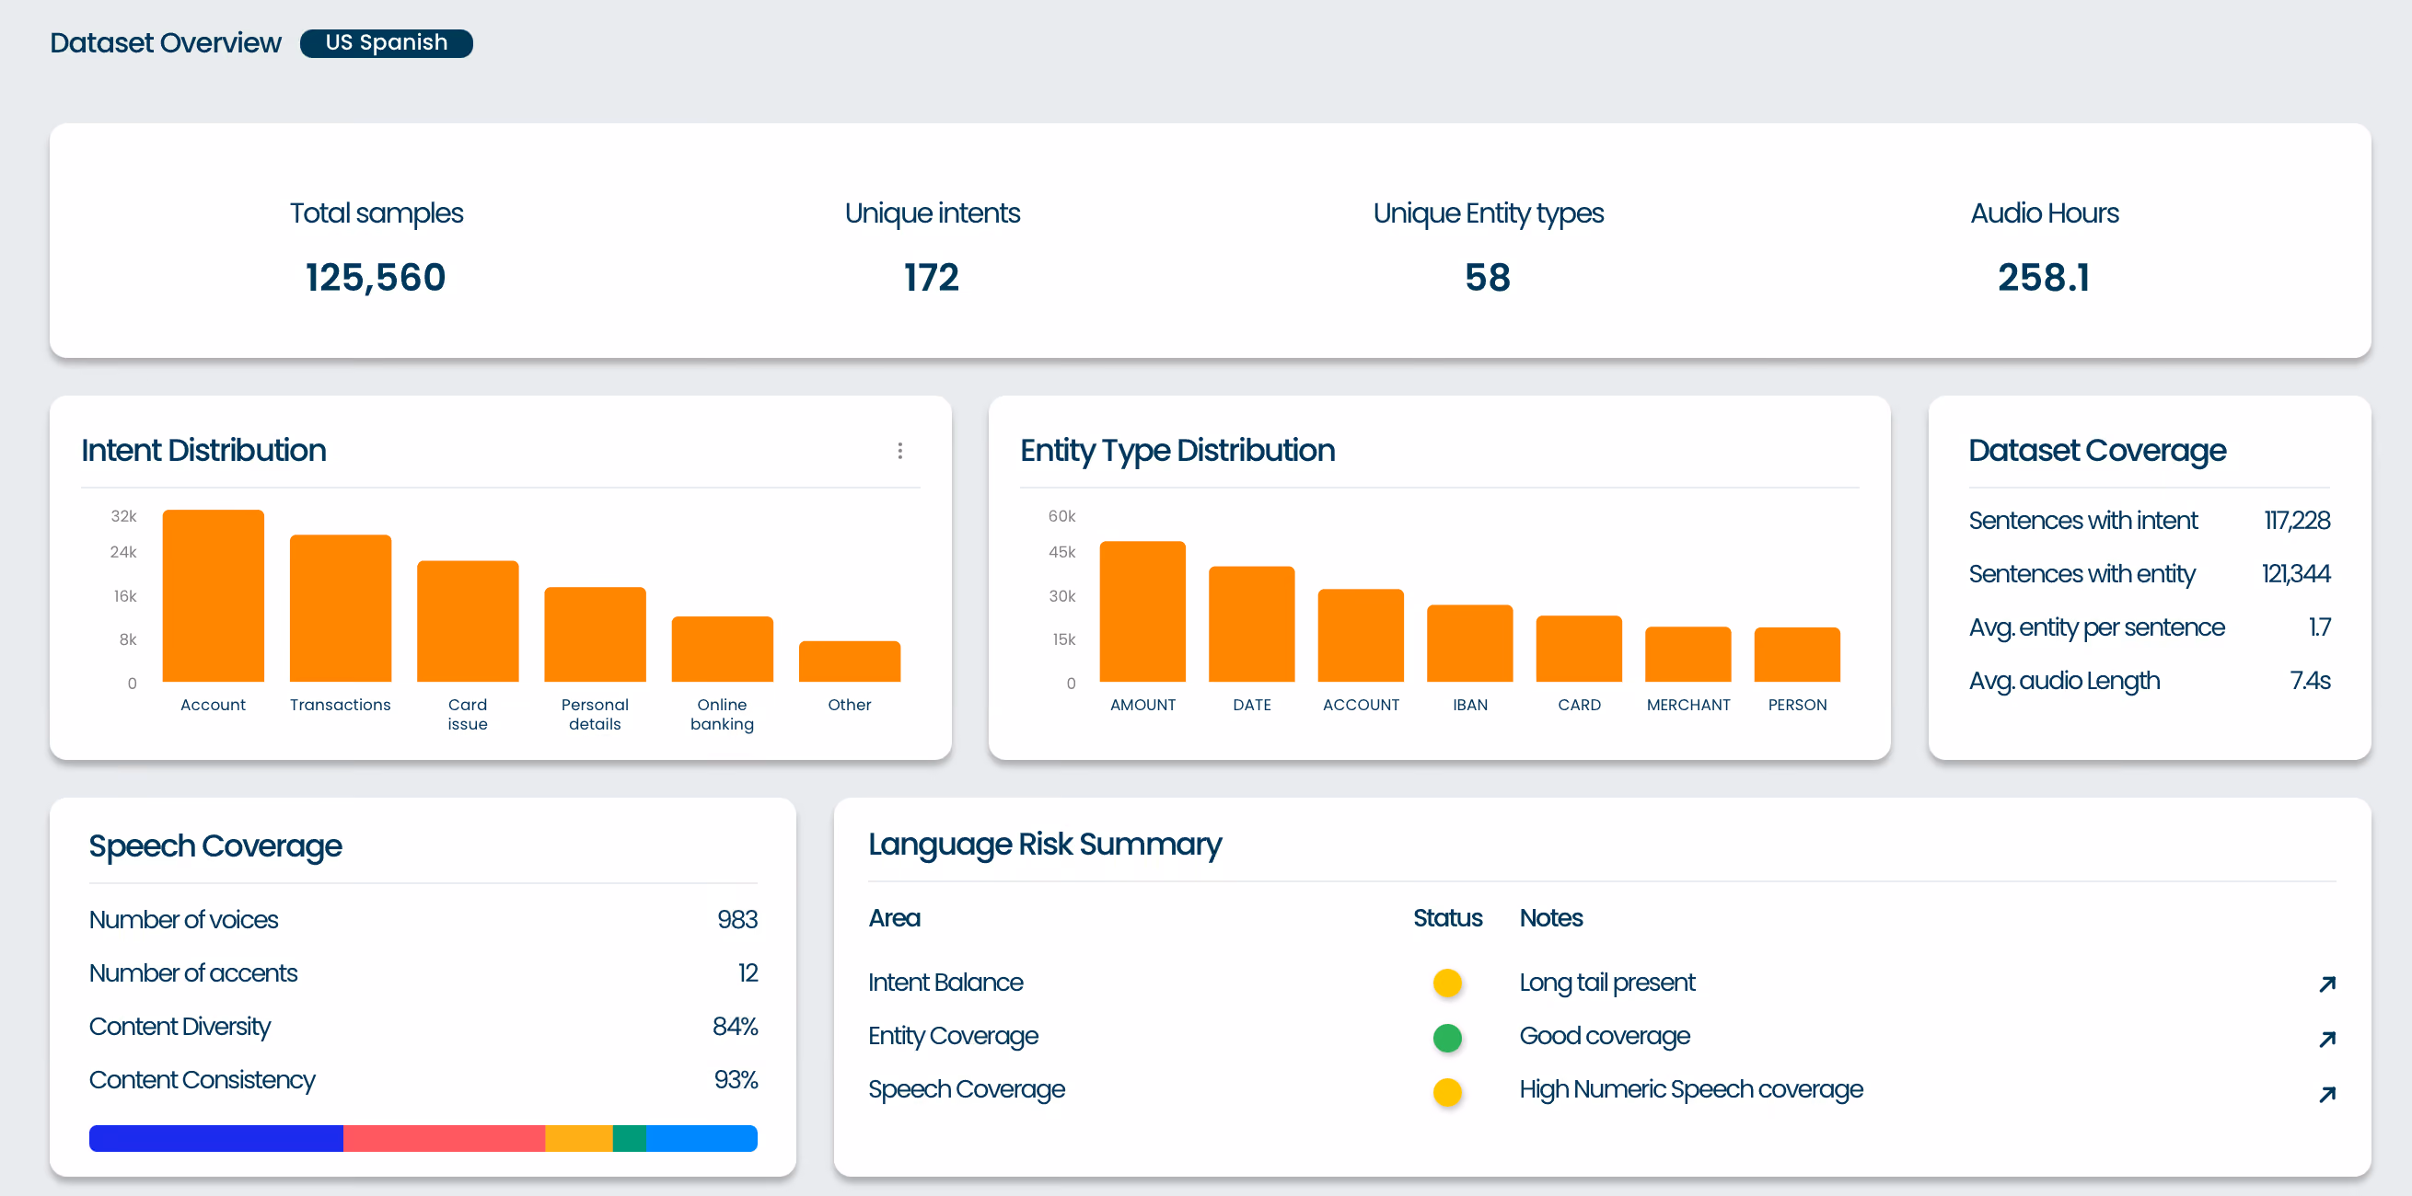Click the Long tail present note
This screenshot has height=1196, width=2412.
click(1606, 983)
